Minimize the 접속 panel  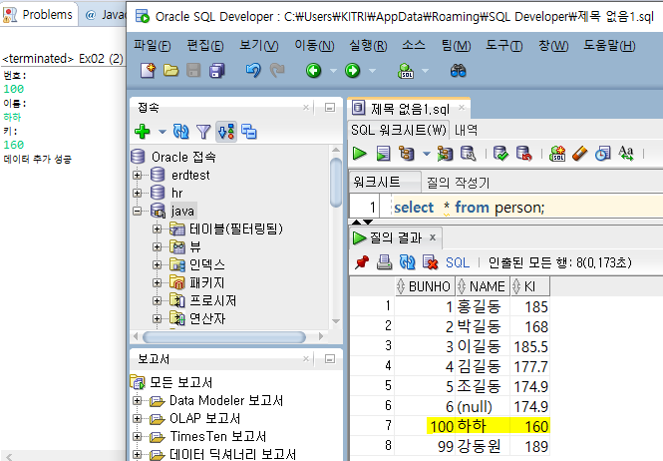point(330,108)
